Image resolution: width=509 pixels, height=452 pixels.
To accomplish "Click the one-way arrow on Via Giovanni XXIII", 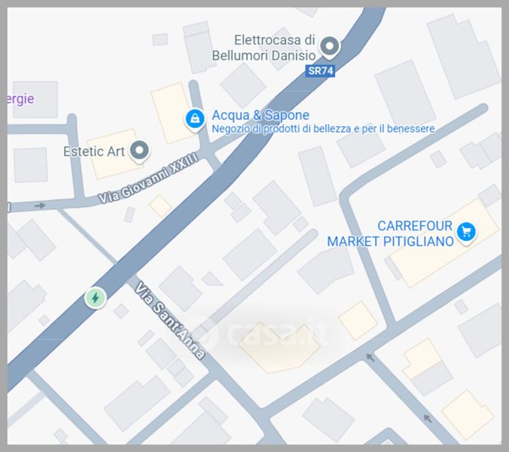I will pyautogui.click(x=40, y=205).
